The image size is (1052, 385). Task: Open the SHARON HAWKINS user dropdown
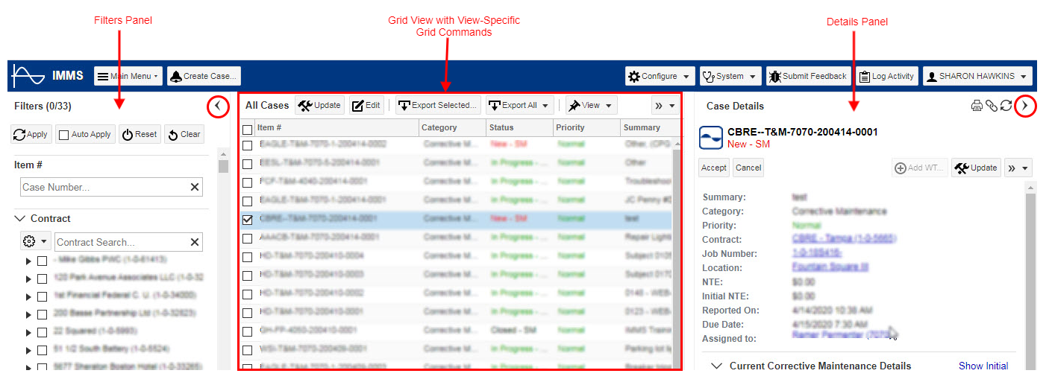pos(977,76)
